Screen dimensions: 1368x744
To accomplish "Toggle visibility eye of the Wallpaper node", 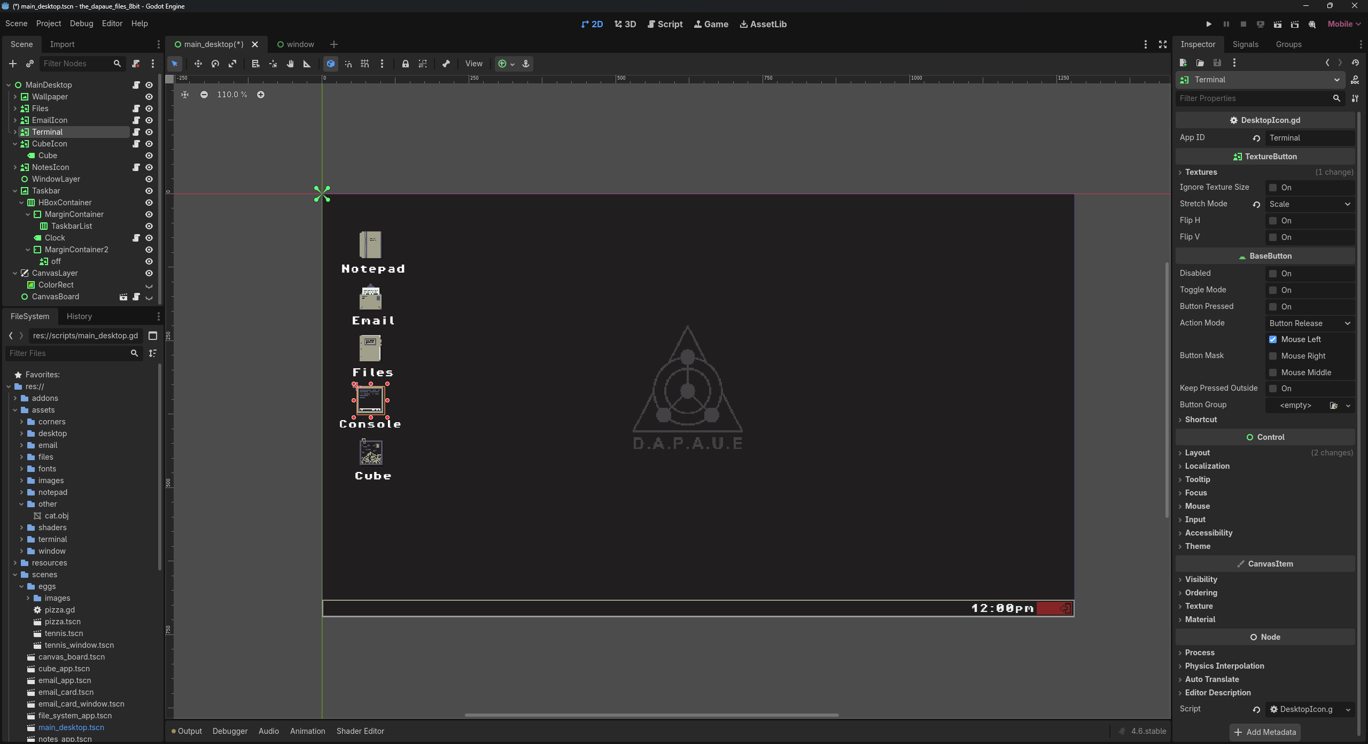I will click(149, 97).
